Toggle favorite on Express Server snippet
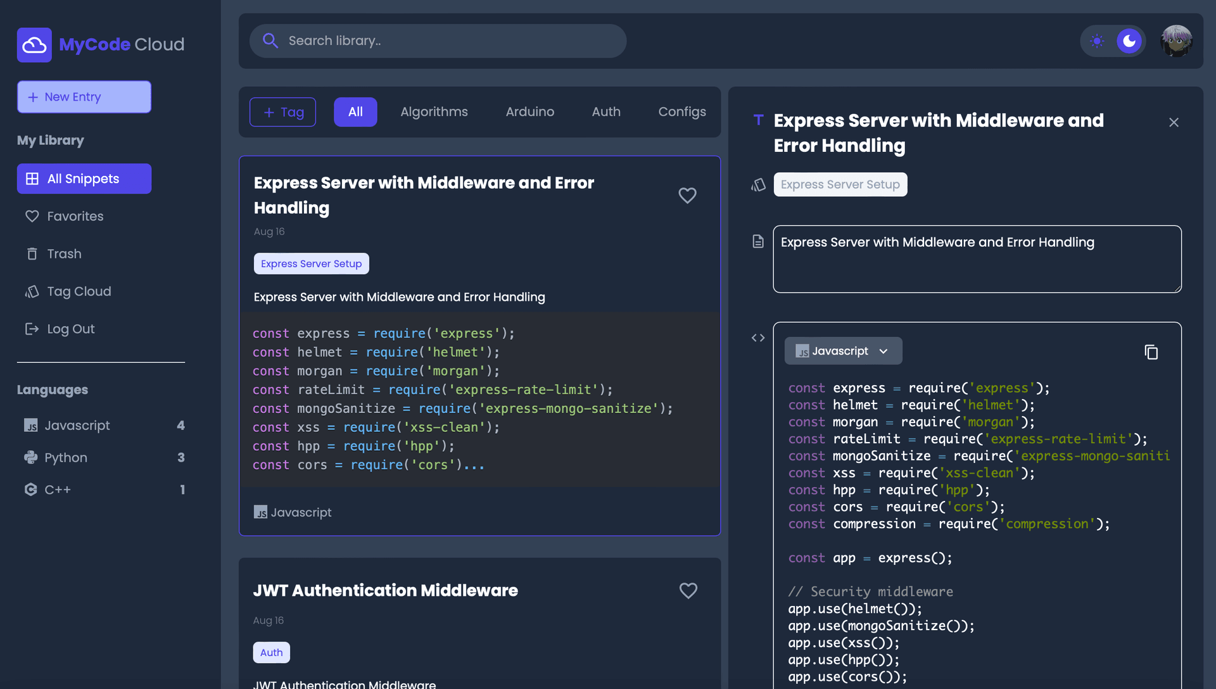Screen dimensions: 1216x689 pyautogui.click(x=687, y=194)
